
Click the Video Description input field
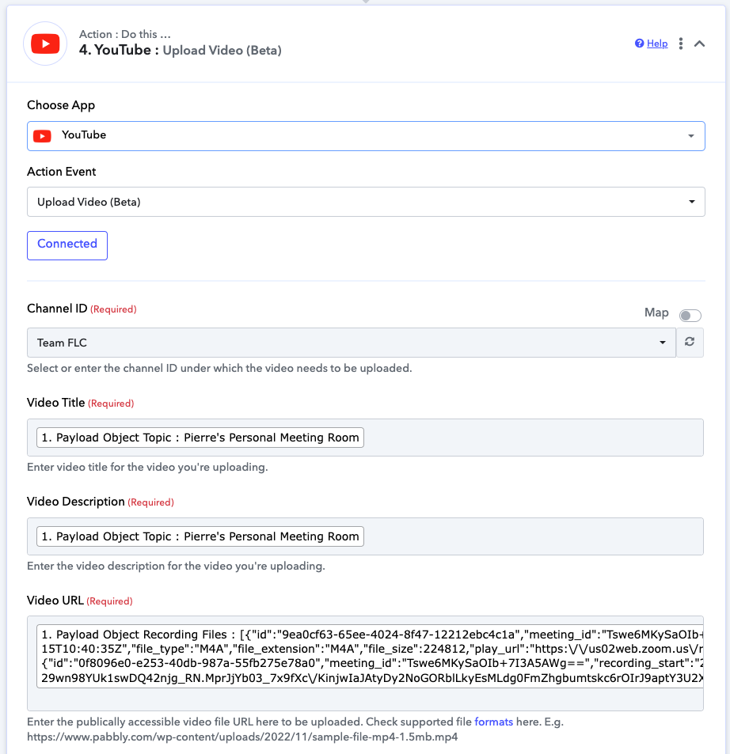[365, 536]
